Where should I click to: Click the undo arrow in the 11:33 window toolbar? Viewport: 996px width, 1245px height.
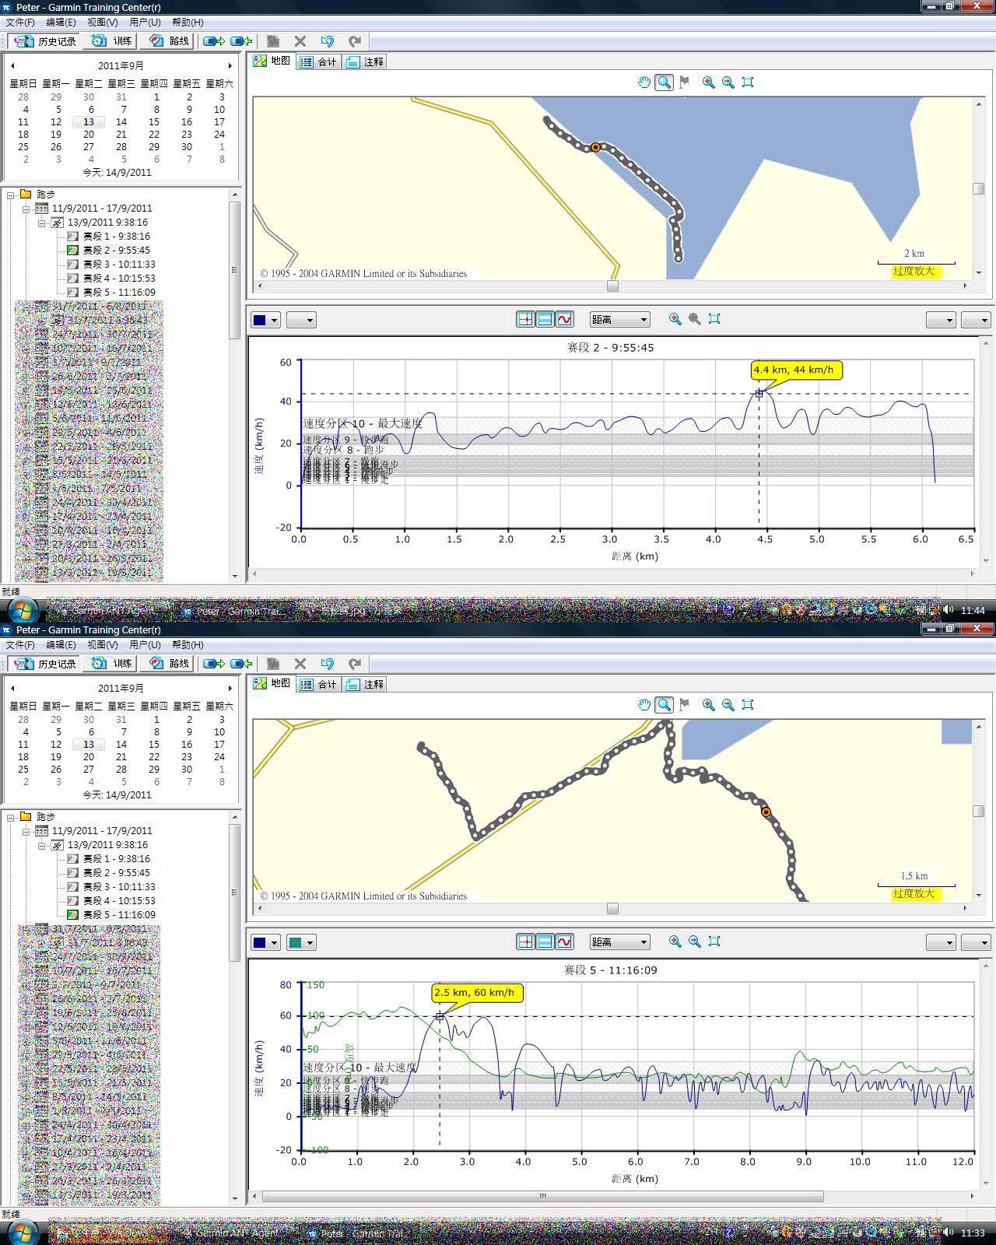tap(327, 664)
